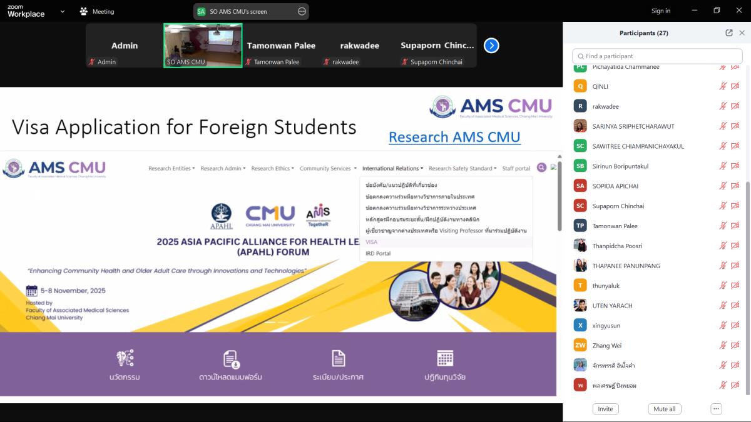Viewport: 751px width, 422px height.
Task: Open the Staff portal link
Action: 516,168
